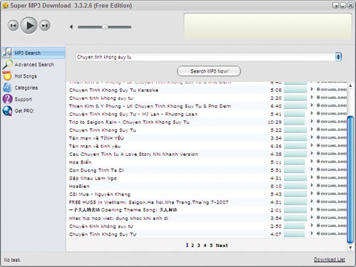Preview HoaBien 8:10 track

coord(312,185)
